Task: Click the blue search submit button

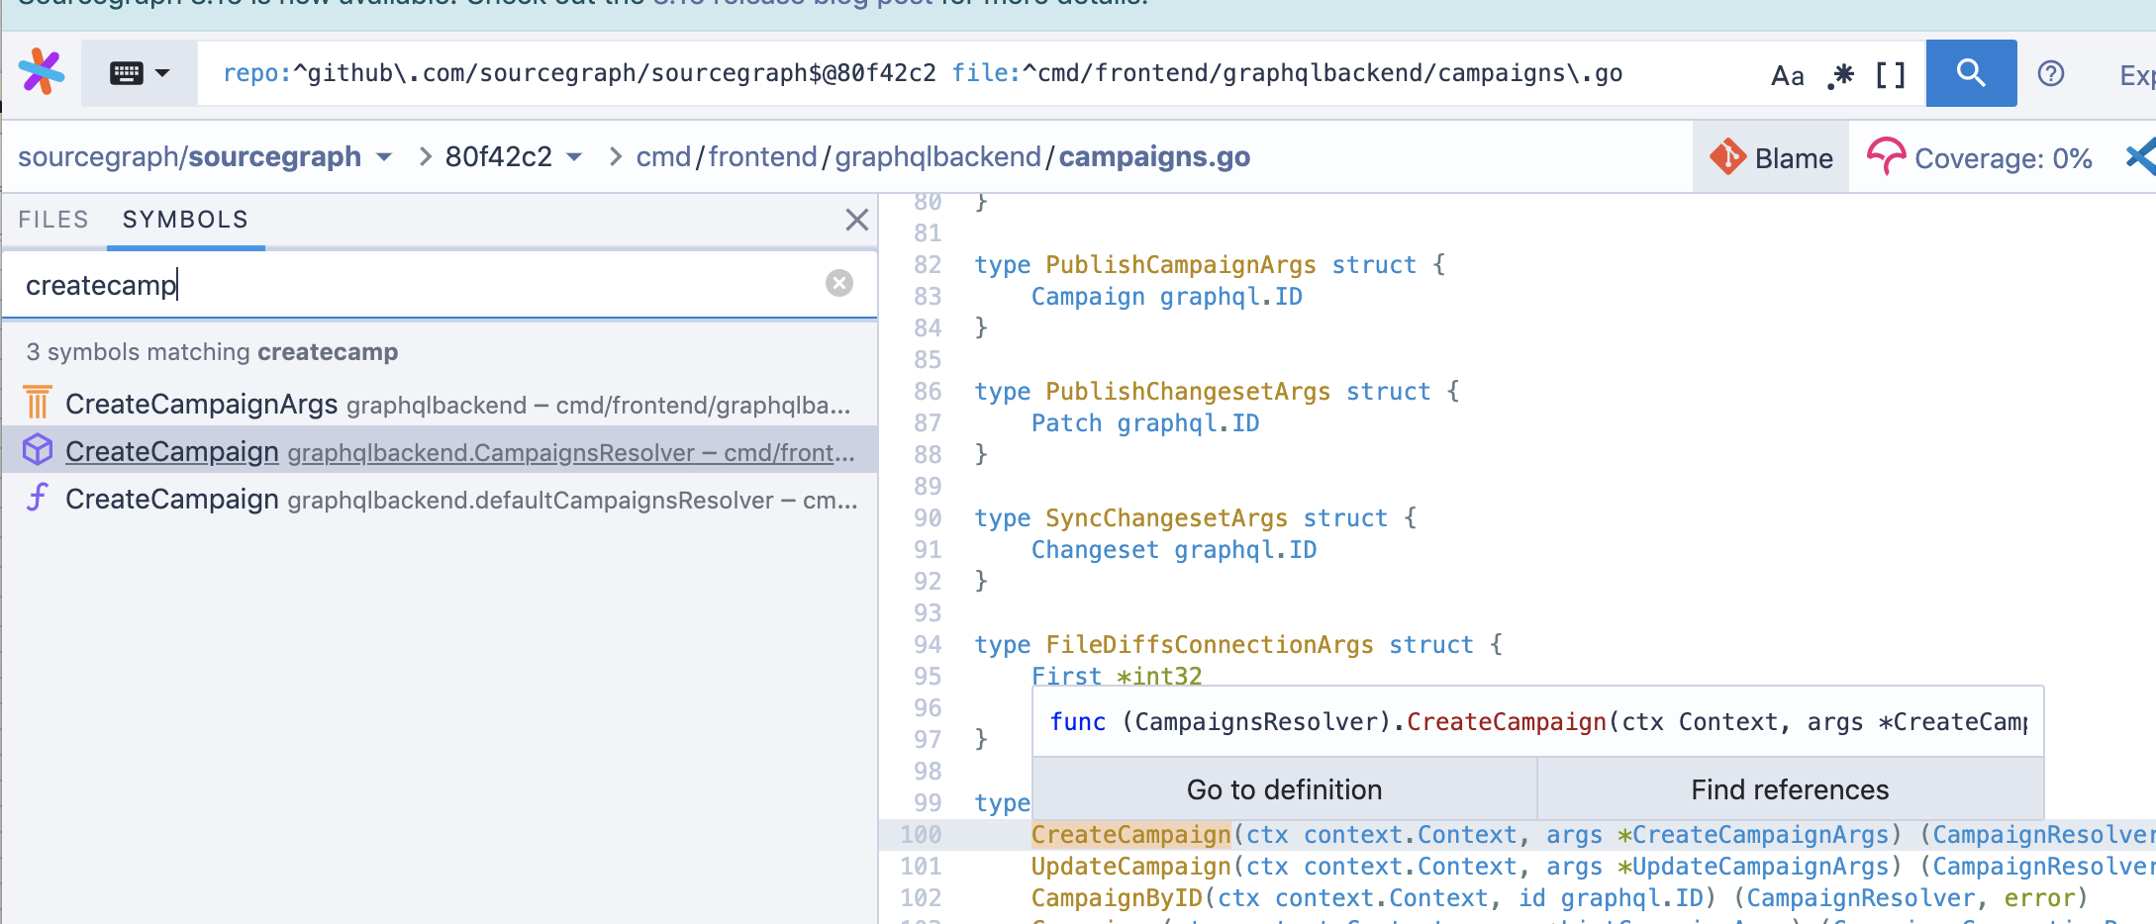Action: coord(1971,73)
